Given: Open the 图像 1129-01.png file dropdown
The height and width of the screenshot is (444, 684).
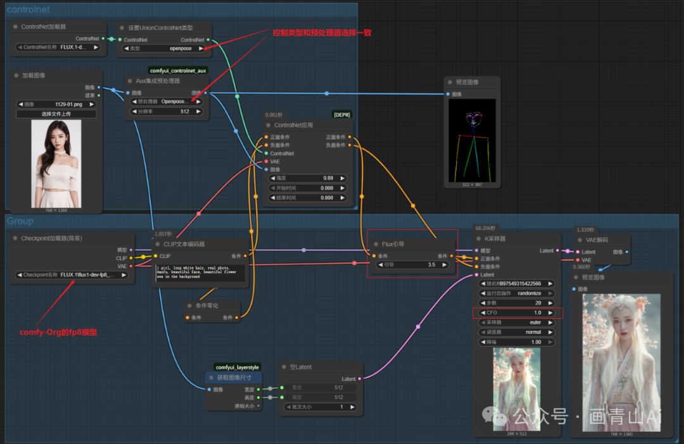Looking at the screenshot, I should point(56,104).
